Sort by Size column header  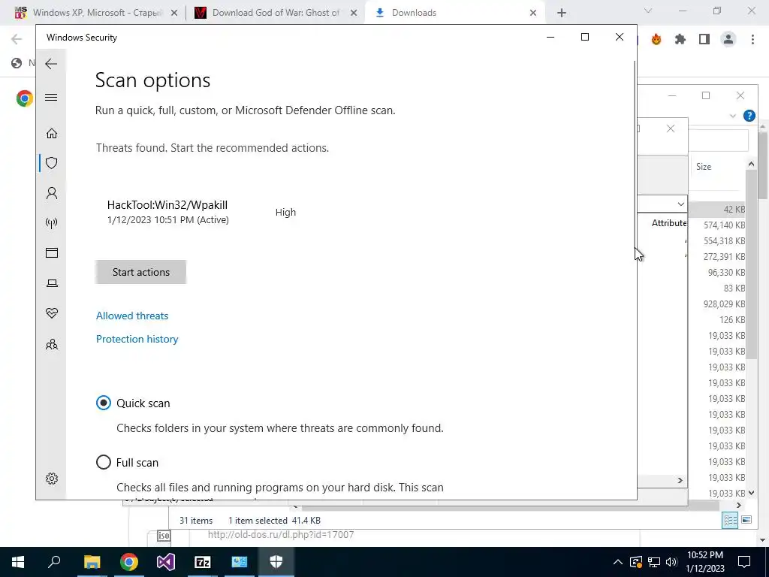click(x=704, y=167)
